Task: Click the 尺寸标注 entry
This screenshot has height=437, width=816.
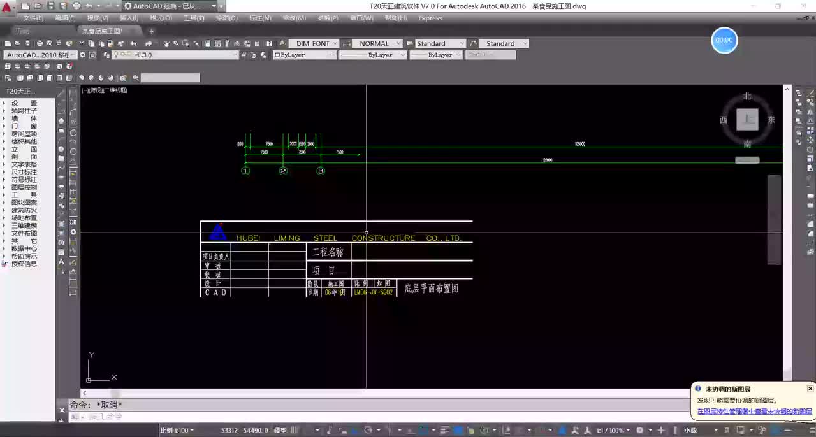Action: pos(24,172)
